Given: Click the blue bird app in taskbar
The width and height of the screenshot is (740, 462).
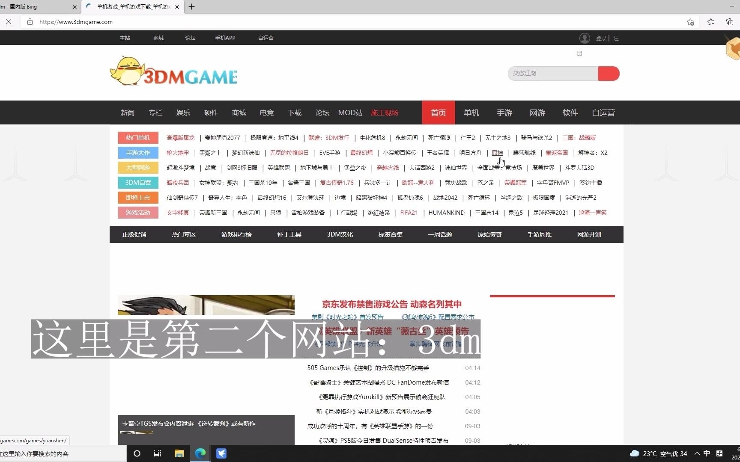Looking at the screenshot, I should pos(221,453).
